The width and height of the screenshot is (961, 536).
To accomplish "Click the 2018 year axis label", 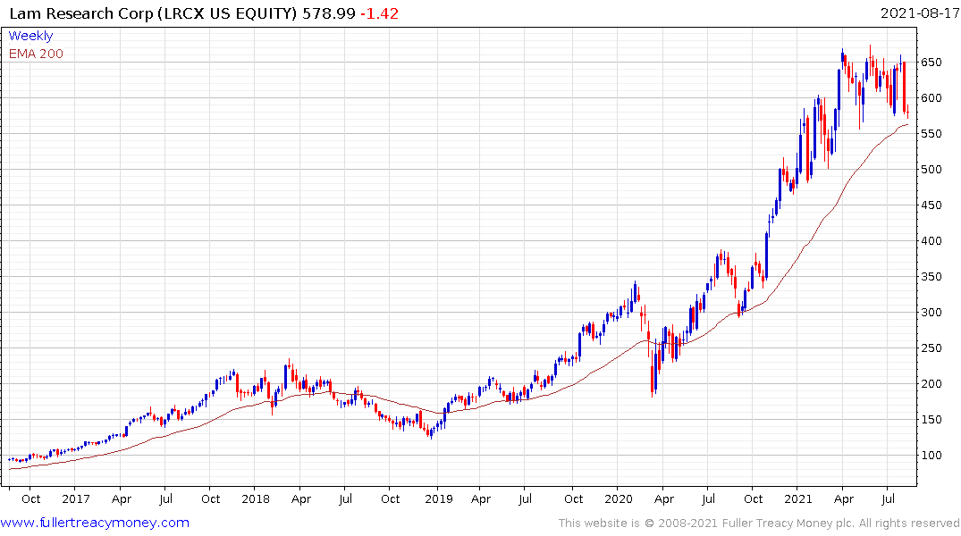I will (256, 498).
